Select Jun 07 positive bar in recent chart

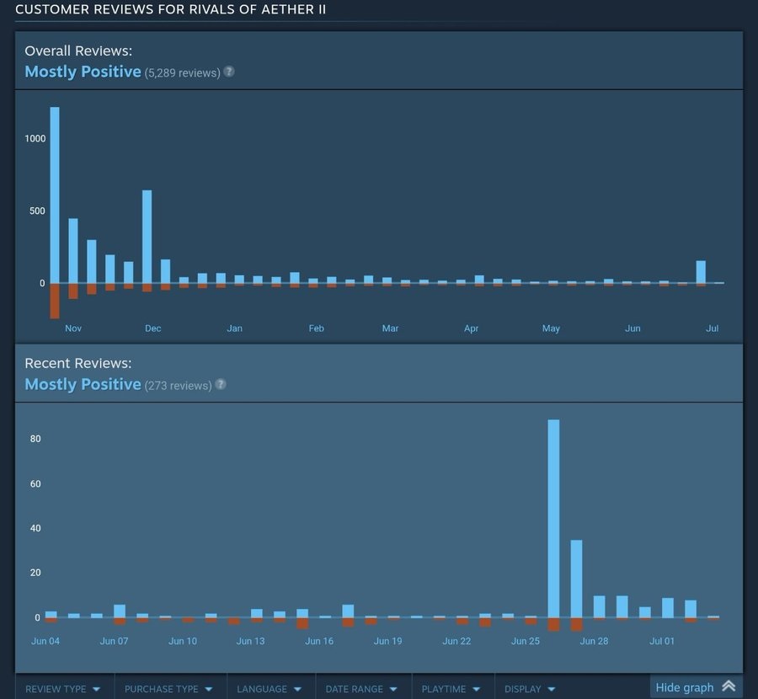(120, 611)
